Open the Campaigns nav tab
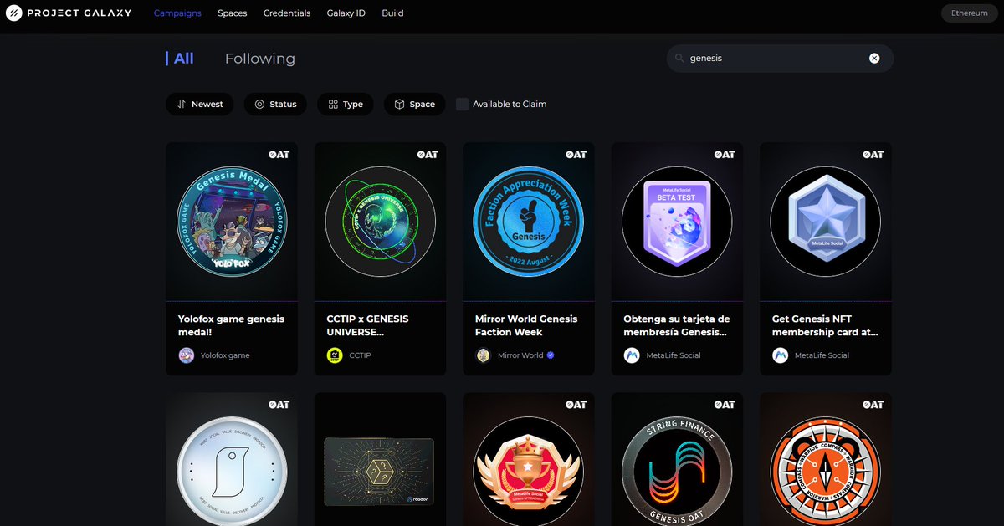1004x526 pixels. (x=177, y=13)
